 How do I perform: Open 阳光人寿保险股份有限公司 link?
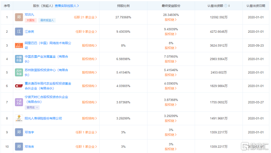tap(43, 118)
